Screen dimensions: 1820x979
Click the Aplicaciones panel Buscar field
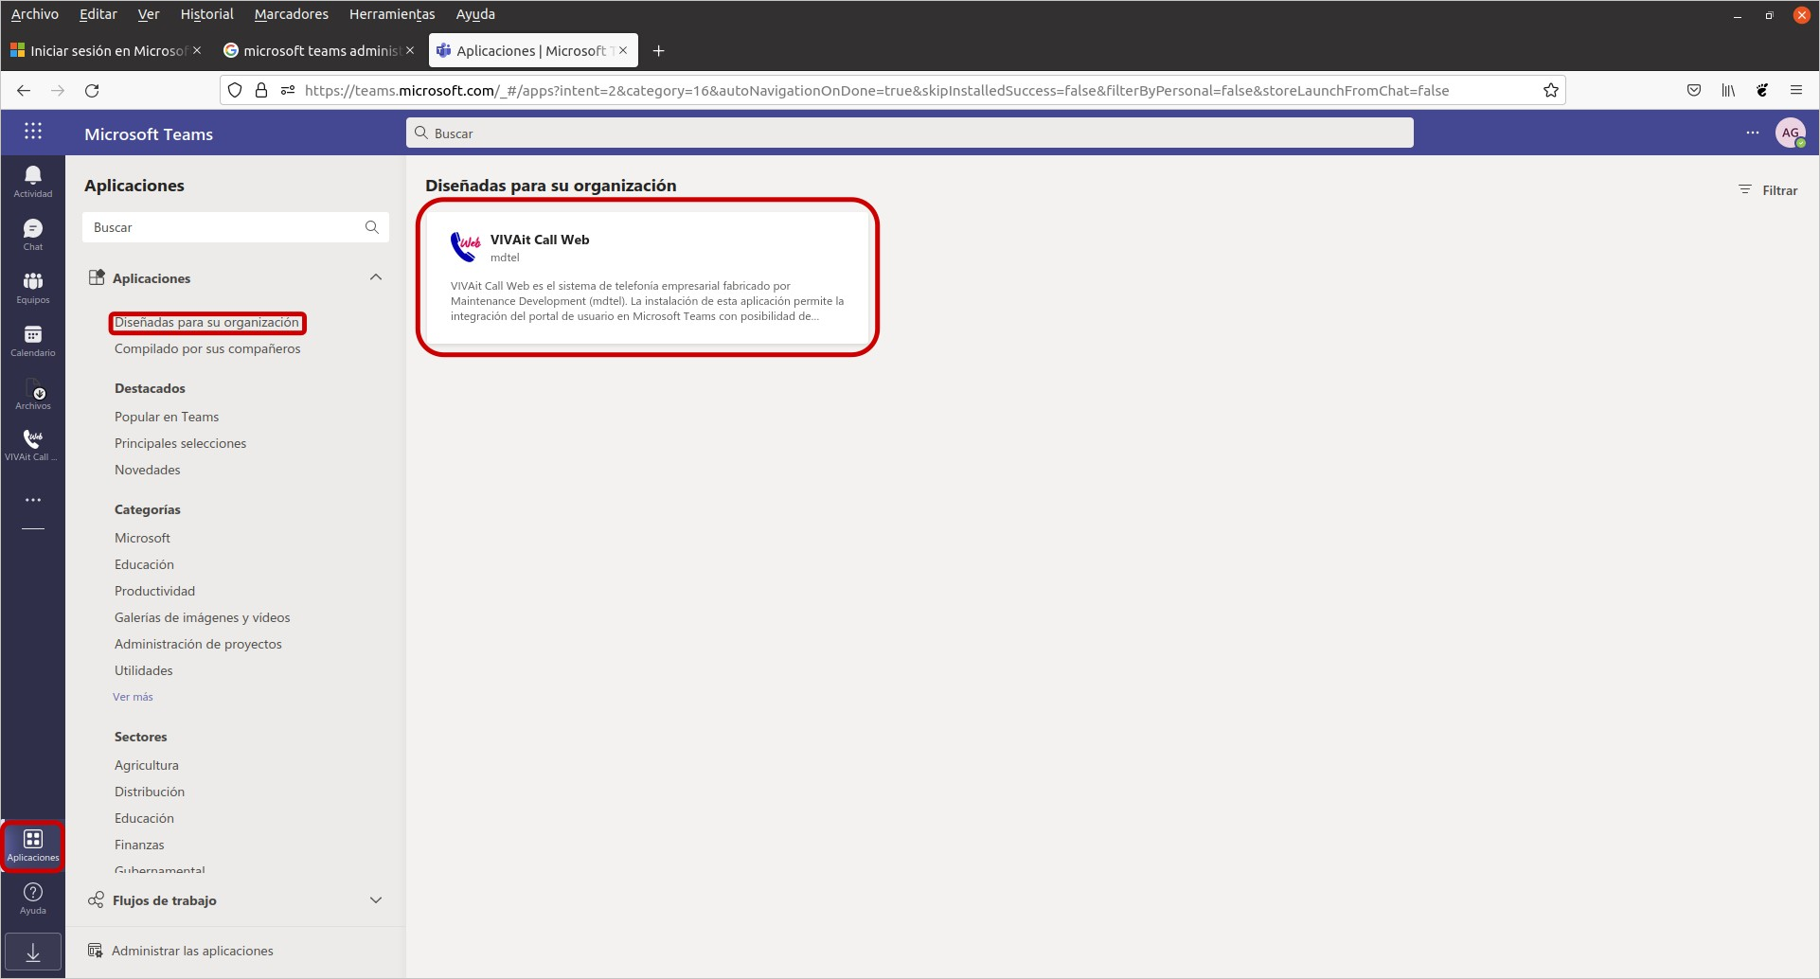coord(236,227)
